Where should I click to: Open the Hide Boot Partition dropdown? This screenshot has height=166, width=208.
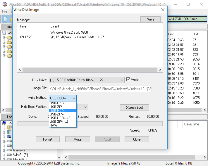(x=85, y=107)
